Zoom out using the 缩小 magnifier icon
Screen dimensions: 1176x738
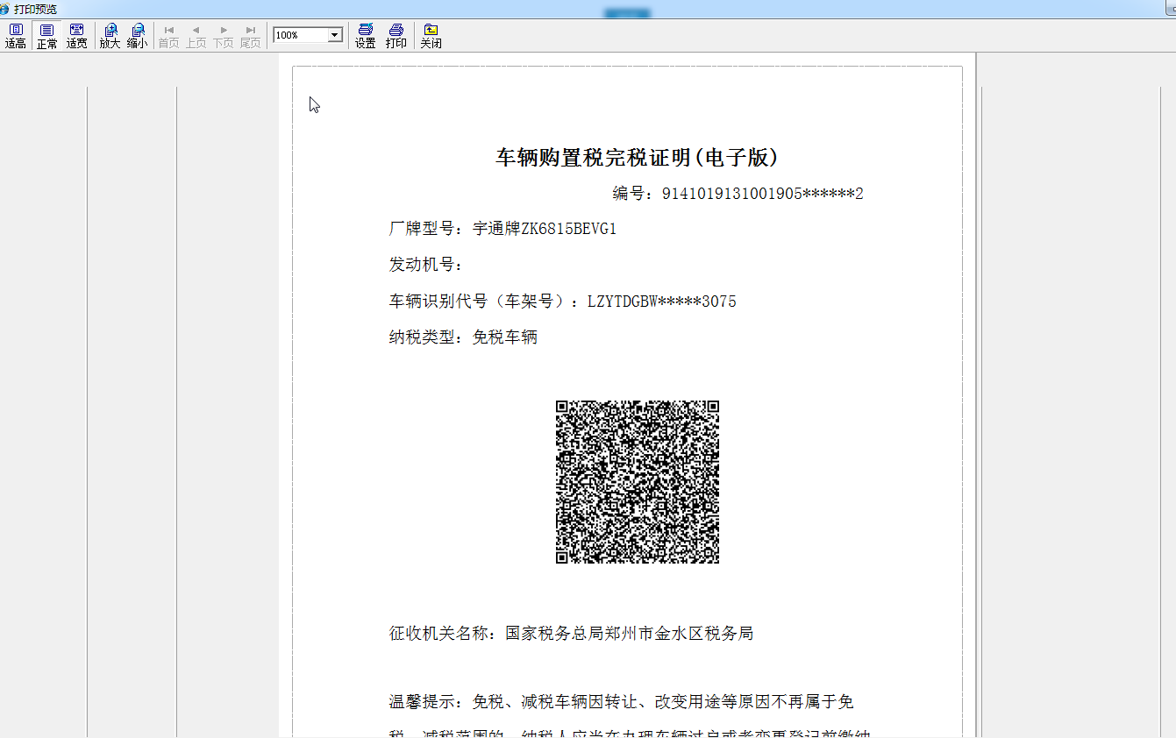pyautogui.click(x=137, y=35)
